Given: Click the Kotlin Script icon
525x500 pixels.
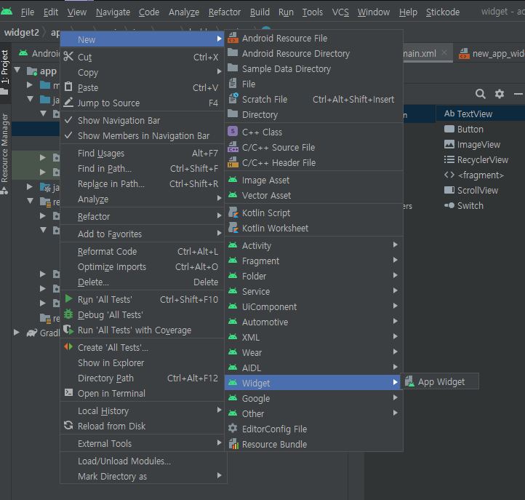Looking at the screenshot, I should pyautogui.click(x=233, y=213).
